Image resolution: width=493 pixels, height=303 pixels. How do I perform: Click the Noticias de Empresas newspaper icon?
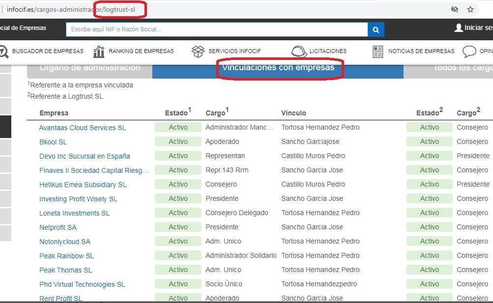point(377,52)
